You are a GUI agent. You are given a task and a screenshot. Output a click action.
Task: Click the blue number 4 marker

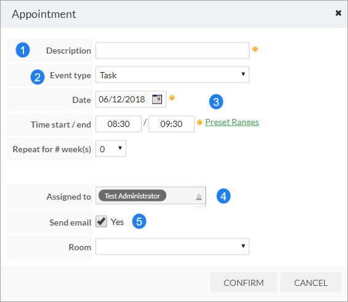(x=224, y=196)
